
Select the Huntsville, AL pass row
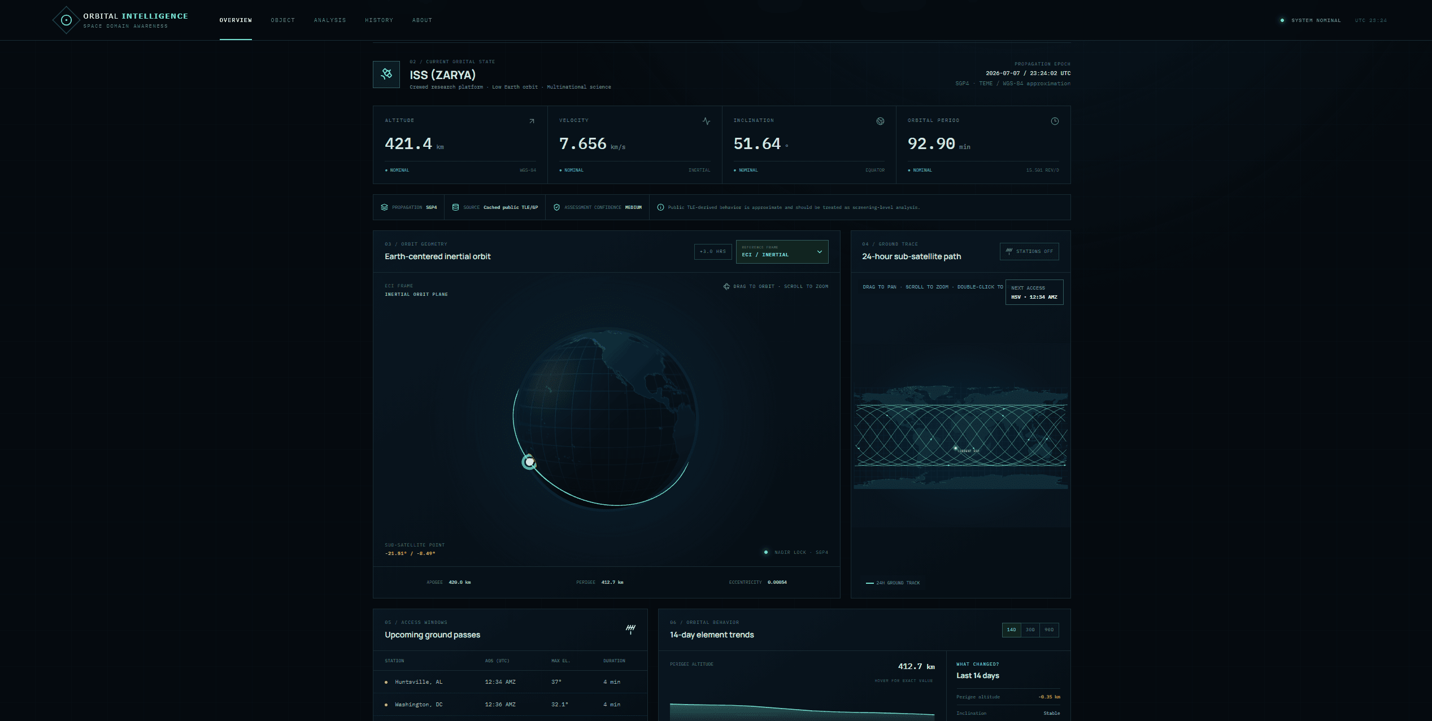[x=510, y=682]
